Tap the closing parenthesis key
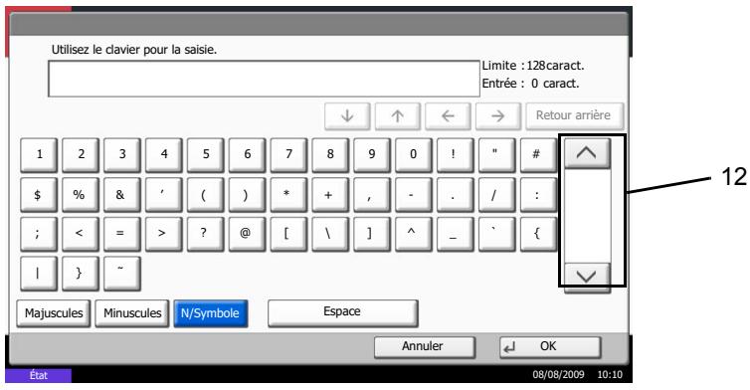The height and width of the screenshot is (390, 750). coord(247,195)
